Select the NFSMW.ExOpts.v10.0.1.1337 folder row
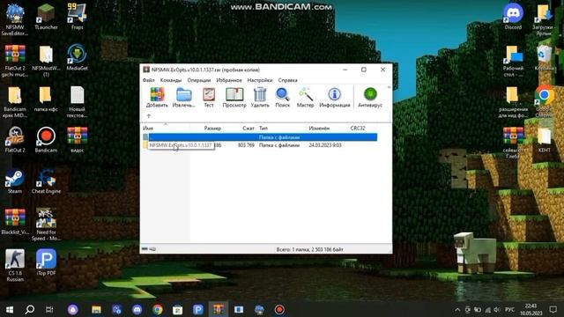Viewport: 564px width, 317px height. tap(260, 145)
